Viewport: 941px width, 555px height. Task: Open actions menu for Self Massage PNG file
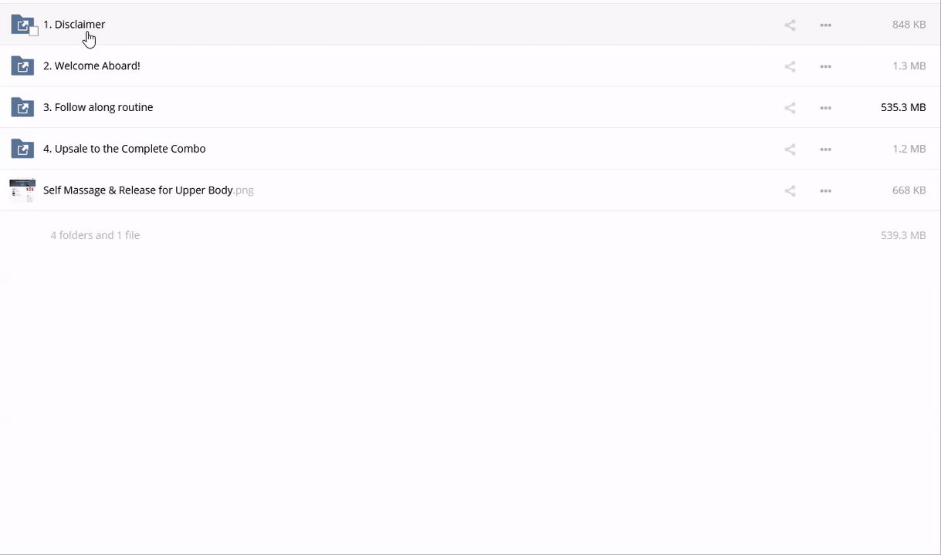coord(825,190)
